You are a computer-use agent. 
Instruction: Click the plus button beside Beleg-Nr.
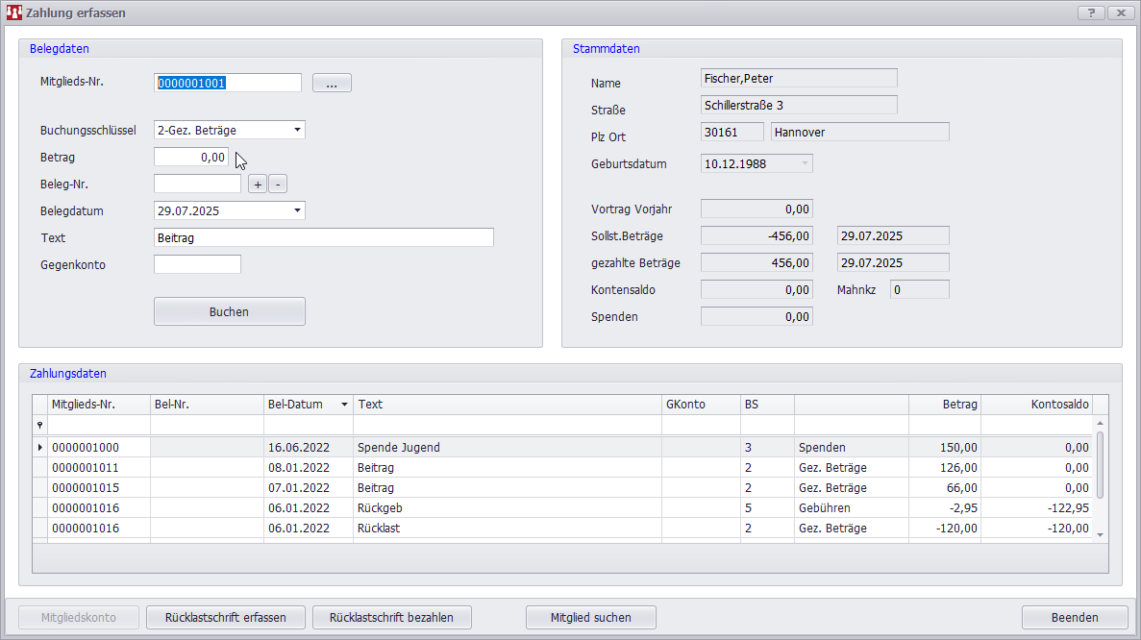[x=258, y=185]
